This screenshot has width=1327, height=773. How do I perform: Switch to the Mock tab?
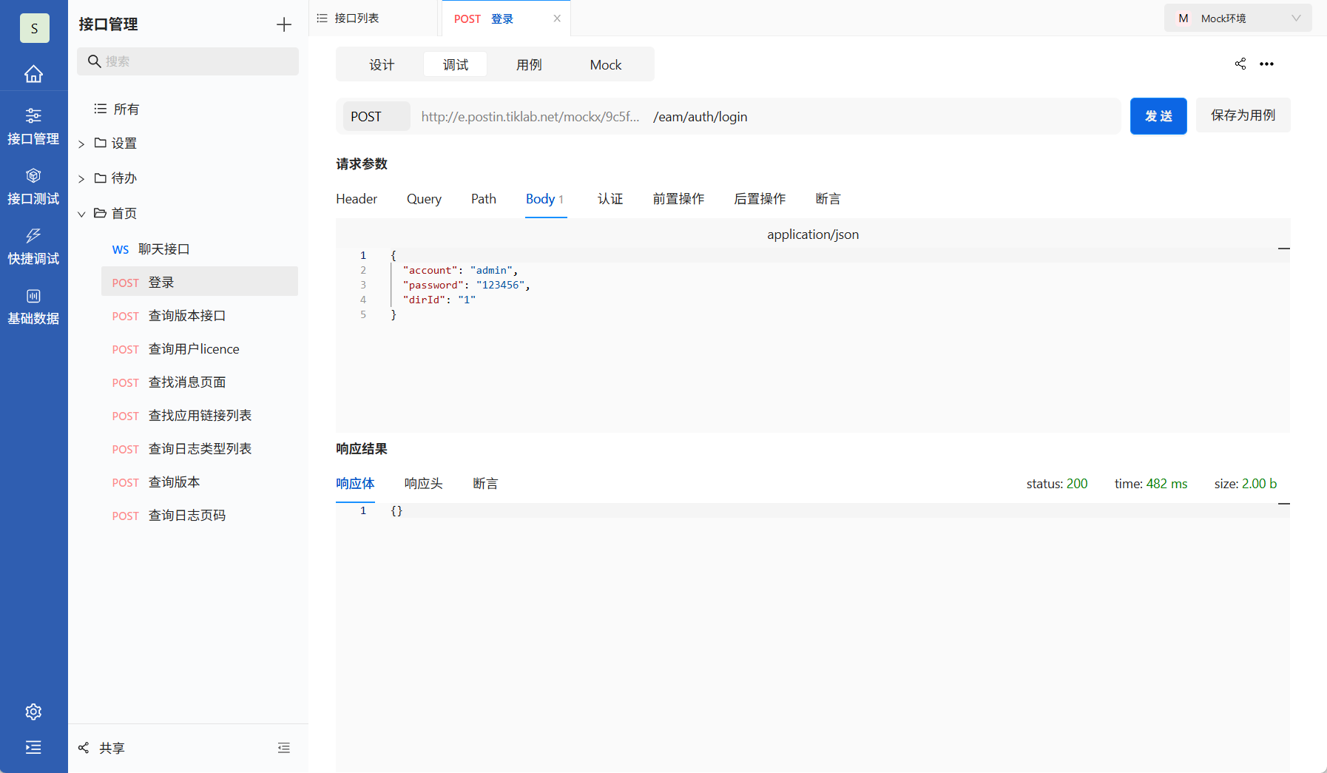(x=606, y=64)
